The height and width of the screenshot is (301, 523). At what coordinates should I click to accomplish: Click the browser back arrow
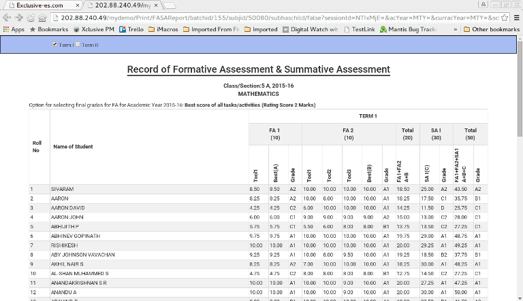coord(6,17)
